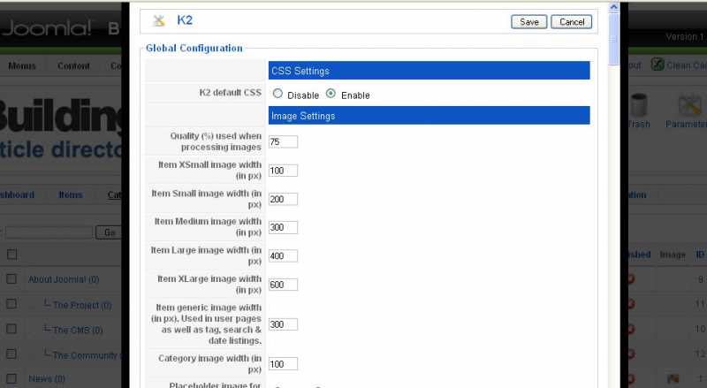The height and width of the screenshot is (388, 707).
Task: Click the Item Medium image width field
Action: pos(283,227)
